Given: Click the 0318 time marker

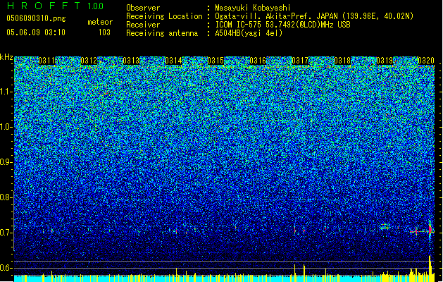Looking at the screenshot, I should [x=342, y=61].
